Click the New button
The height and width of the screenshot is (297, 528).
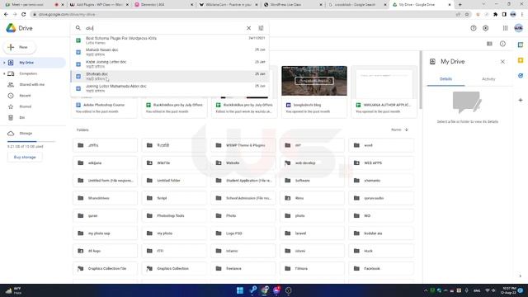coord(20,48)
